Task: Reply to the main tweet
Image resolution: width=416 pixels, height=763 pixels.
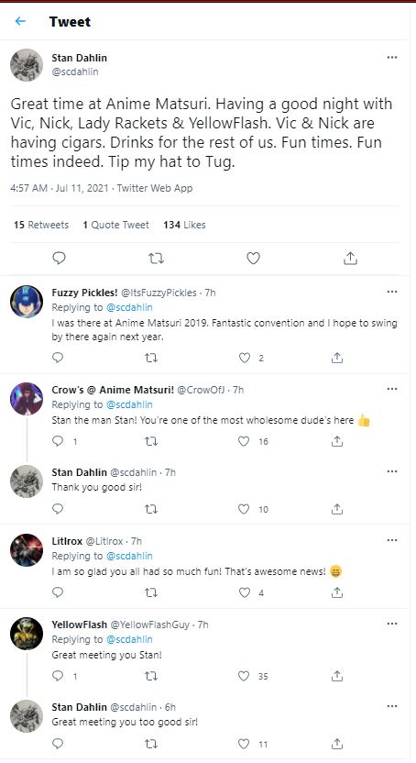Action: [x=59, y=259]
